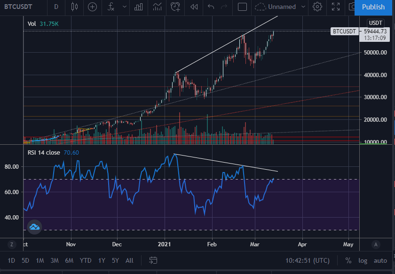The height and width of the screenshot is (274, 395).
Task: Redo the last chart action
Action: coord(224,7)
